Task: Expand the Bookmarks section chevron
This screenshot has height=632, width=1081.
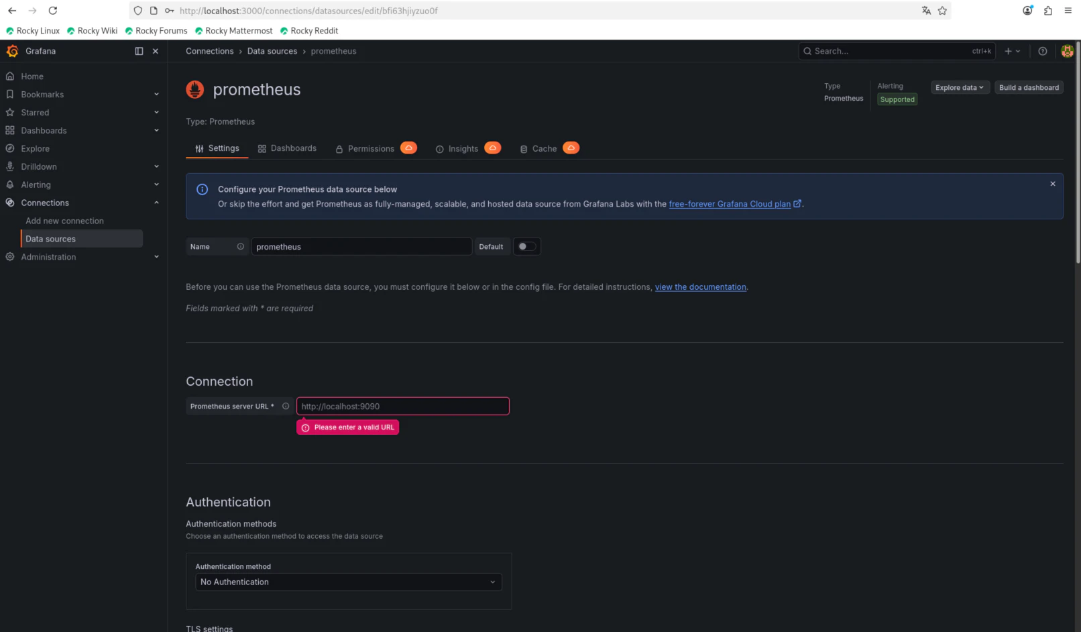Action: [156, 95]
